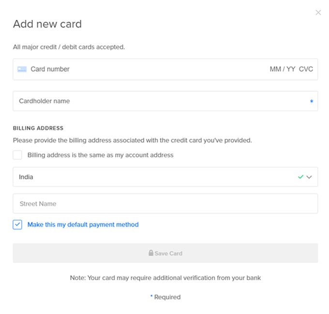Click the credit card icon in card field
Screen dimensions: 329x314
tap(22, 69)
